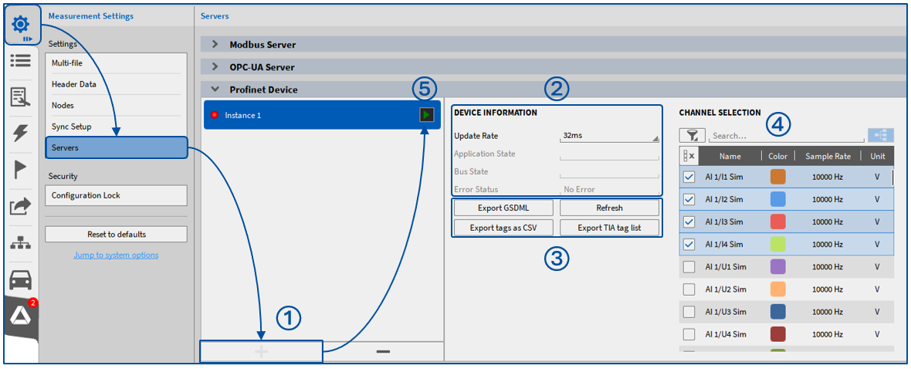Click the Bus State field
911x369 pixels.
pos(609,172)
